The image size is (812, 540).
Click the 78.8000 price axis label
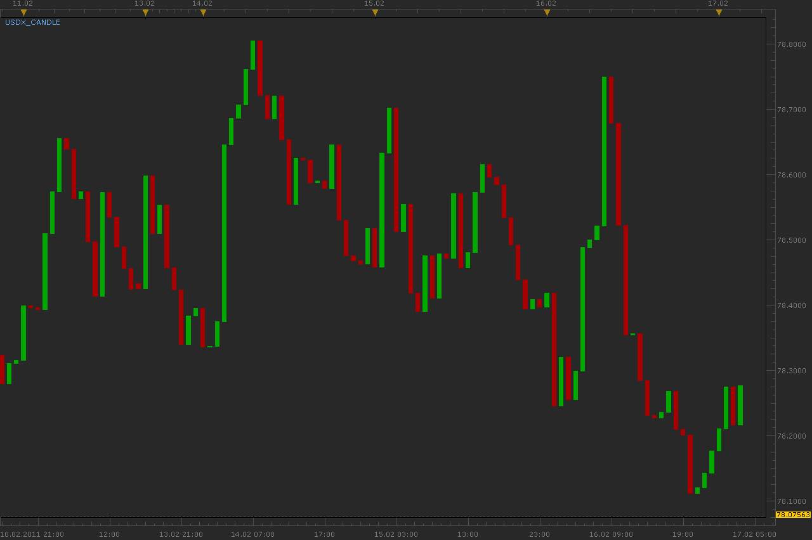click(792, 44)
